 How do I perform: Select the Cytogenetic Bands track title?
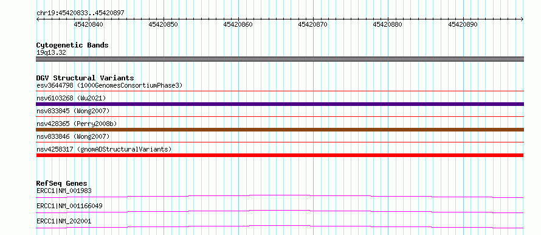[x=72, y=45]
